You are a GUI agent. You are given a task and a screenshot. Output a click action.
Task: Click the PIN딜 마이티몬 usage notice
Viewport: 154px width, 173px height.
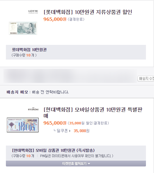(x=76, y=156)
